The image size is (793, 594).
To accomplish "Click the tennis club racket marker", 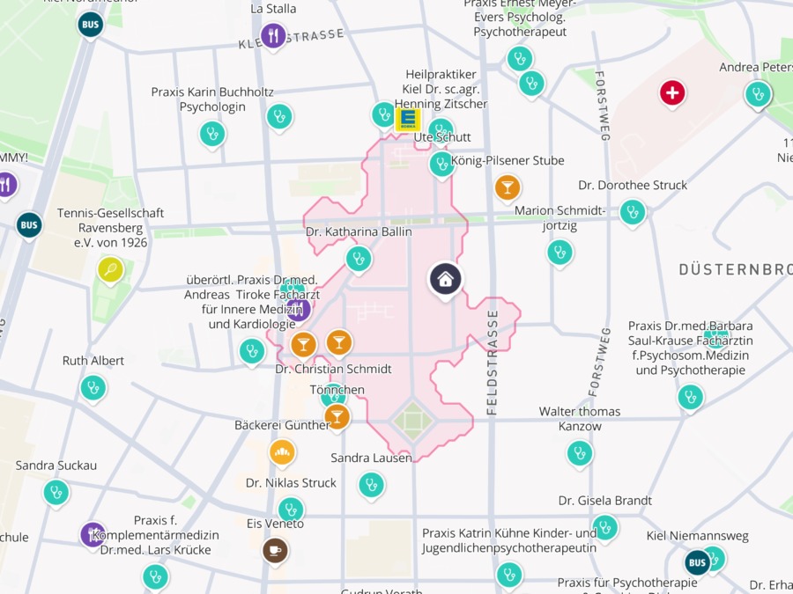I will (x=110, y=269).
